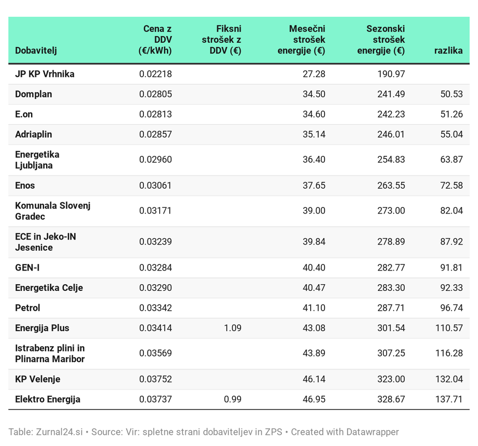Select the E.on supplier row
The height and width of the screenshot is (446, 478).
pyautogui.click(x=24, y=114)
